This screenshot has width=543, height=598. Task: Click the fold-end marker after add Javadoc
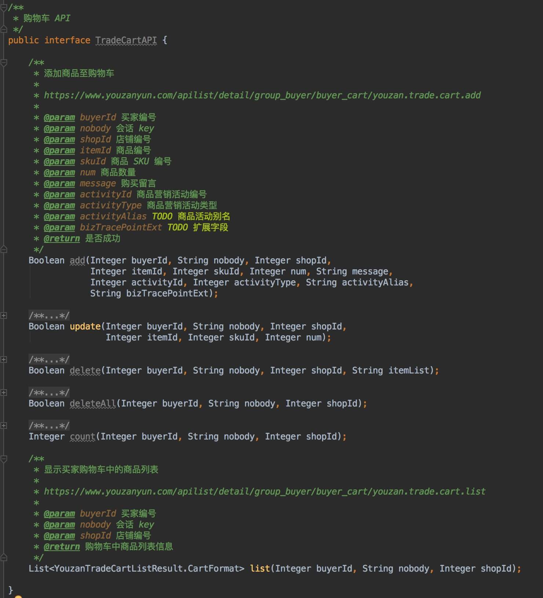4,249
